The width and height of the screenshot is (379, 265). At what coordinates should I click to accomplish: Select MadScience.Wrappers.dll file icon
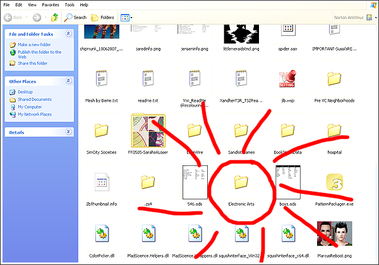(195, 233)
